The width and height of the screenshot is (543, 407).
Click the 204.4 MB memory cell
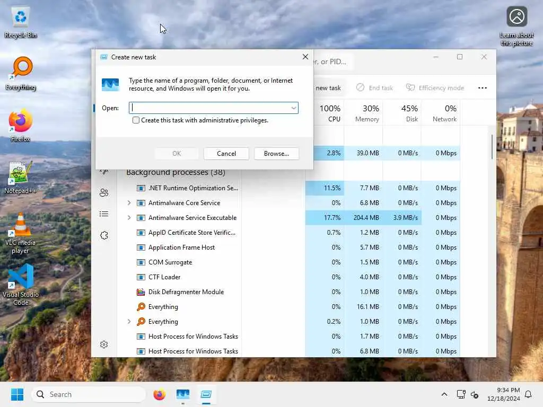tap(363, 218)
